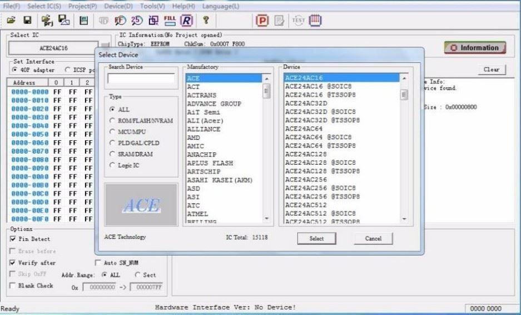Click the purple 'R' read chip icon
Viewport: 521px width, 315px height.
coord(186,21)
